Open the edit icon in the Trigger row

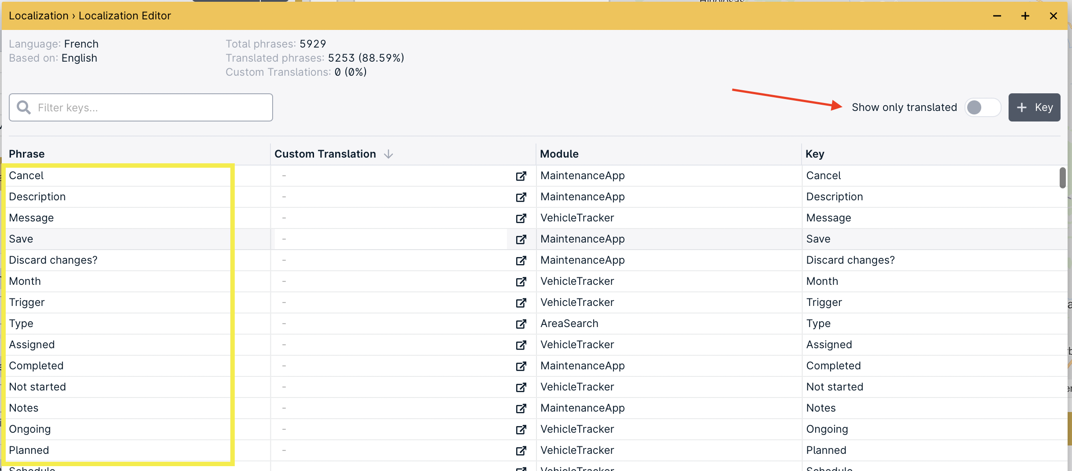click(x=521, y=303)
